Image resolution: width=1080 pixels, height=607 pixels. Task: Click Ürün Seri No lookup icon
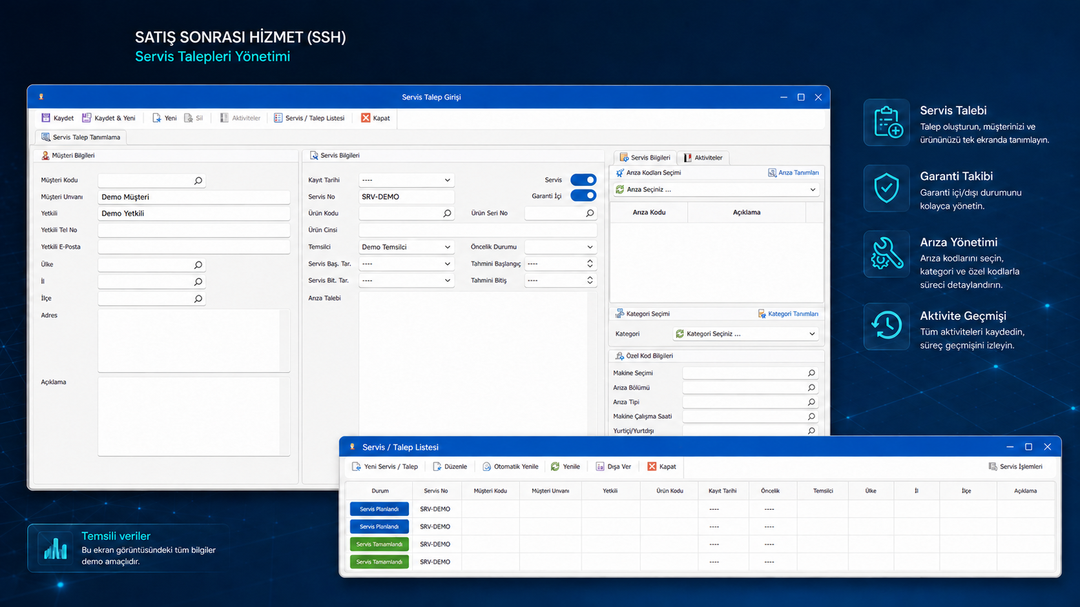tap(590, 213)
